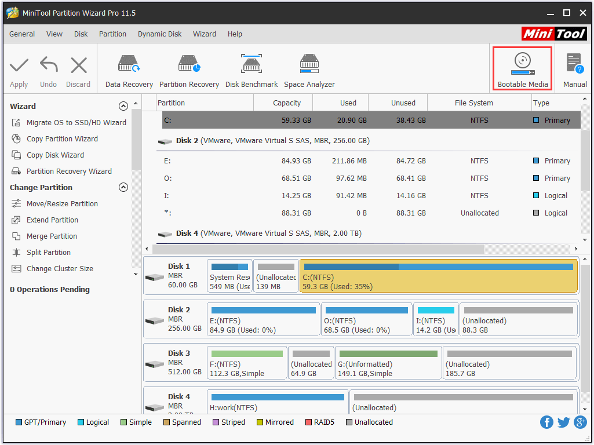Image resolution: width=594 pixels, height=445 pixels.
Task: Select the 185.7 GB unallocated block on Disk 3
Action: pyautogui.click(x=509, y=363)
